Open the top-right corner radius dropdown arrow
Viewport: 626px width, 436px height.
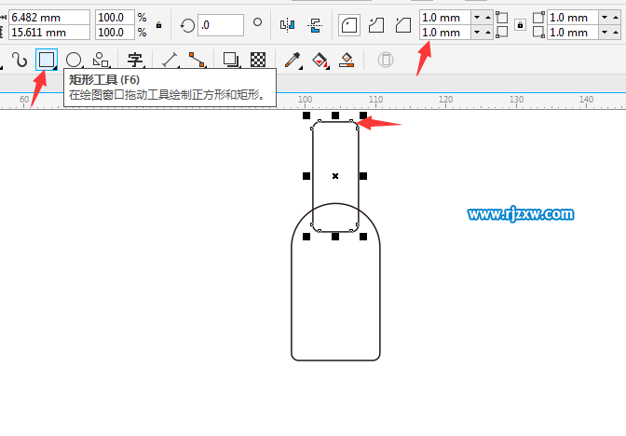(605, 17)
